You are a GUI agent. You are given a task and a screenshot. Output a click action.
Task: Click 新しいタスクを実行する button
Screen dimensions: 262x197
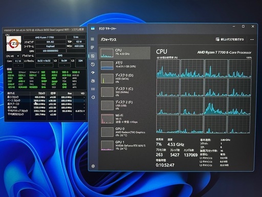click(230, 40)
